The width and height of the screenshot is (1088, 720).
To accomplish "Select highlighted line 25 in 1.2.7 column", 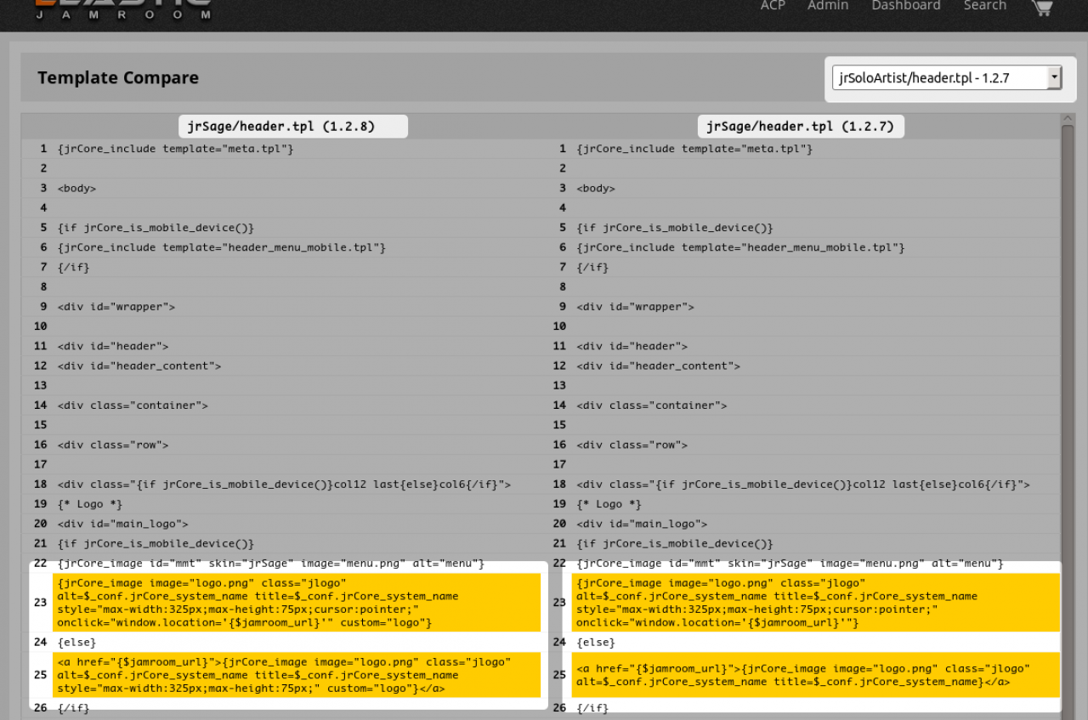I will tap(814, 675).
